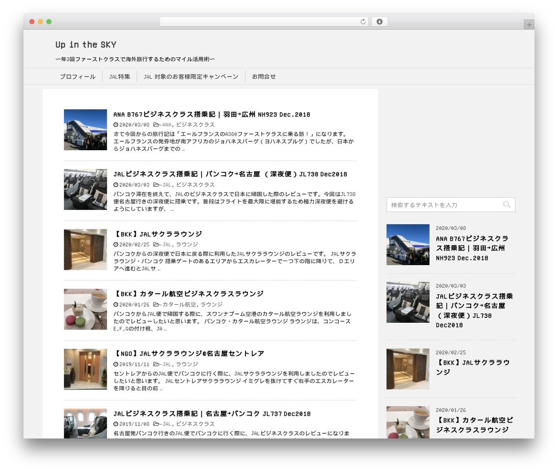This screenshot has height=472, width=558.
Task: Click ANA airplane thumbnail in sidebar
Action: click(x=408, y=245)
